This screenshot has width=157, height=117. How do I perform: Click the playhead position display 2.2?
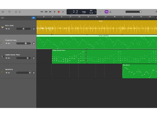coord(75,11)
